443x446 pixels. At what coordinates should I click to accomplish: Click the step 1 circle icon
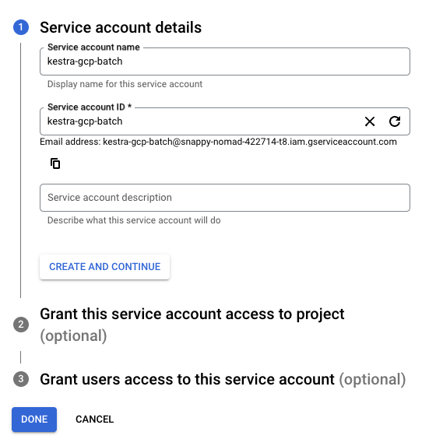point(21,27)
